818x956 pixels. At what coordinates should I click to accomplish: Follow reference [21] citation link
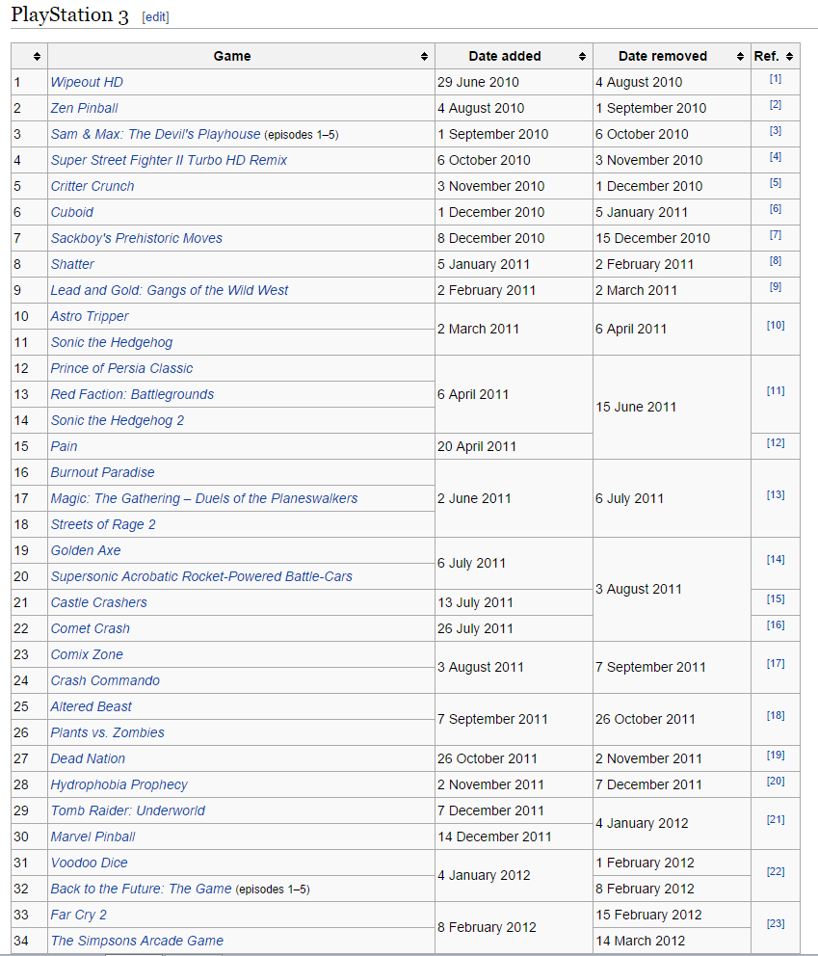click(776, 820)
